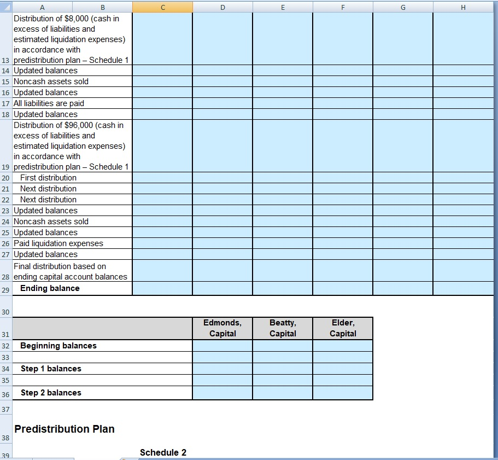The height and width of the screenshot is (460, 498).
Task: Select row 29 header
Action: point(6,288)
